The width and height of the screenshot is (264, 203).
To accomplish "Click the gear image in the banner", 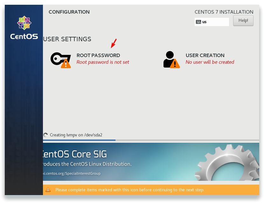I will (227, 162).
